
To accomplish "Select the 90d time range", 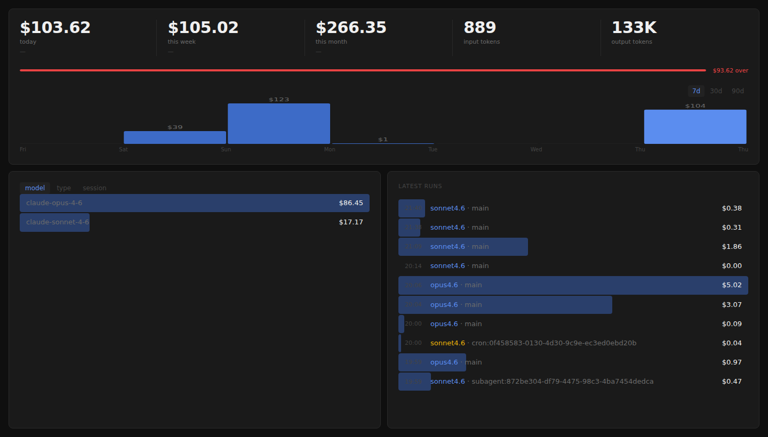I will [738, 91].
